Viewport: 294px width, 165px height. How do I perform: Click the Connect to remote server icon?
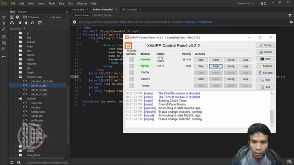pos(12,23)
